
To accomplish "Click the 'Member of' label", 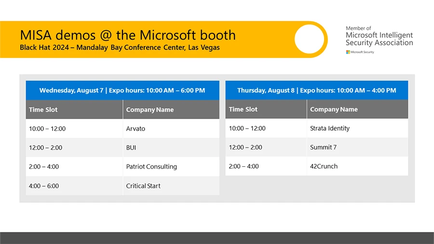I will pyautogui.click(x=358, y=28).
